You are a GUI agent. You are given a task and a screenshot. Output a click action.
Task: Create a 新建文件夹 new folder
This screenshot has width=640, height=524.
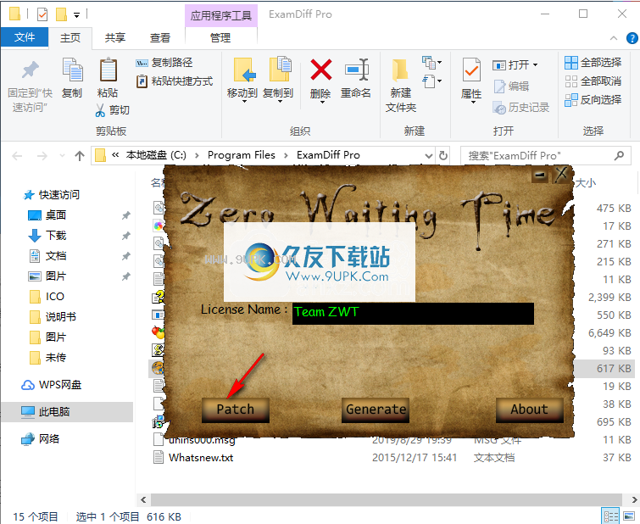click(x=400, y=86)
